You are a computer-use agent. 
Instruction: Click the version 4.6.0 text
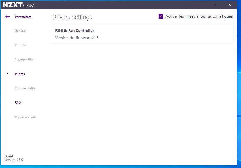click(14, 160)
